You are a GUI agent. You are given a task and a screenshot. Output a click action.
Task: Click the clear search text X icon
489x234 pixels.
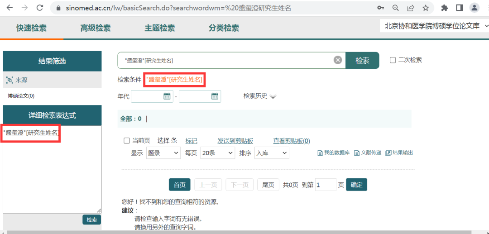[x=338, y=60]
